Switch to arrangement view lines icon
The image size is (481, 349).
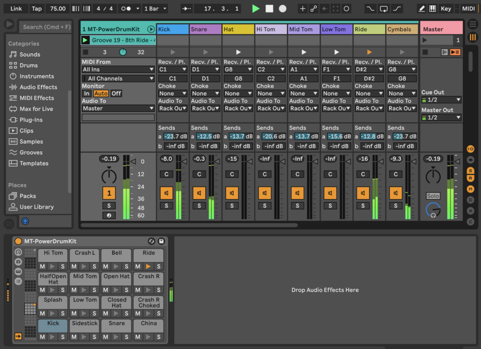click(473, 23)
